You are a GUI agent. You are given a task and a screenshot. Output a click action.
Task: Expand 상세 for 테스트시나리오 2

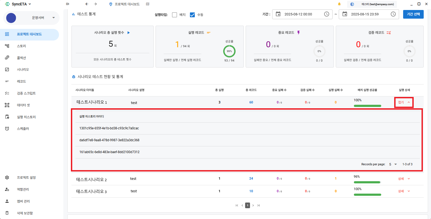click(404, 179)
